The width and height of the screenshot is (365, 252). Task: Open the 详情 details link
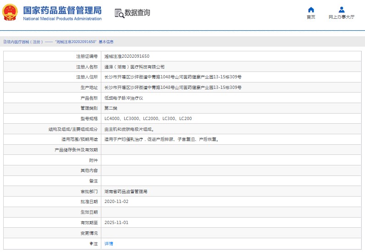pyautogui.click(x=109, y=244)
